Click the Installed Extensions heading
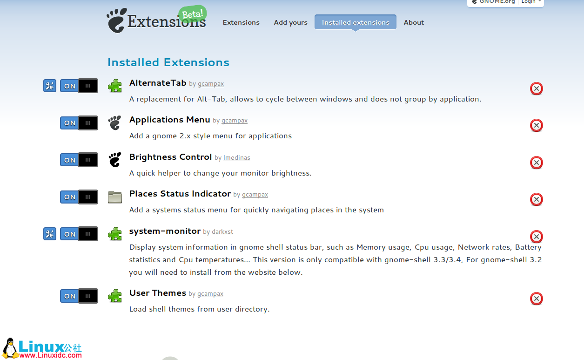Viewport: 584px width, 360px height. [x=168, y=62]
